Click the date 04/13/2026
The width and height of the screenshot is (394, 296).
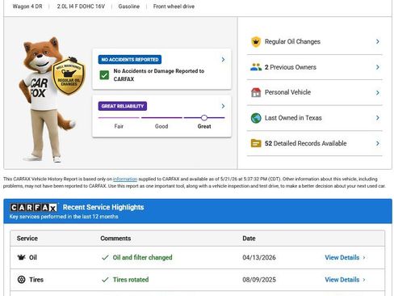point(259,257)
